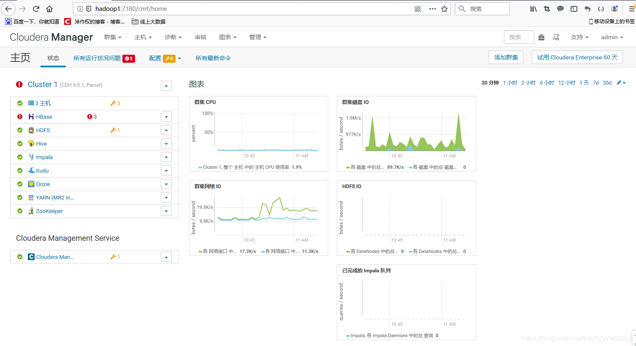Open the chart edit pencil dropdown
Screen dimensions: 636x346
(x=621, y=83)
